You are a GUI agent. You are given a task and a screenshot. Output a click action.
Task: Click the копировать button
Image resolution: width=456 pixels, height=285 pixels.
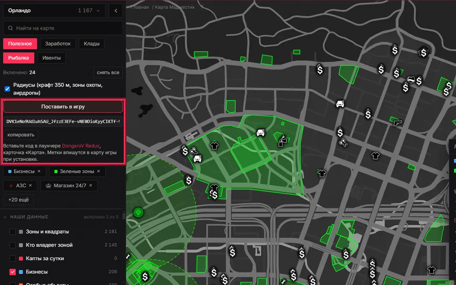point(20,135)
